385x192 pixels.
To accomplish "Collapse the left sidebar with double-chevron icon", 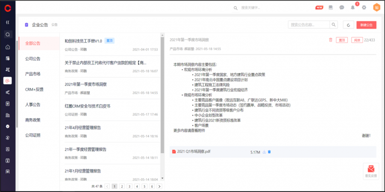I will tap(8, 22).
